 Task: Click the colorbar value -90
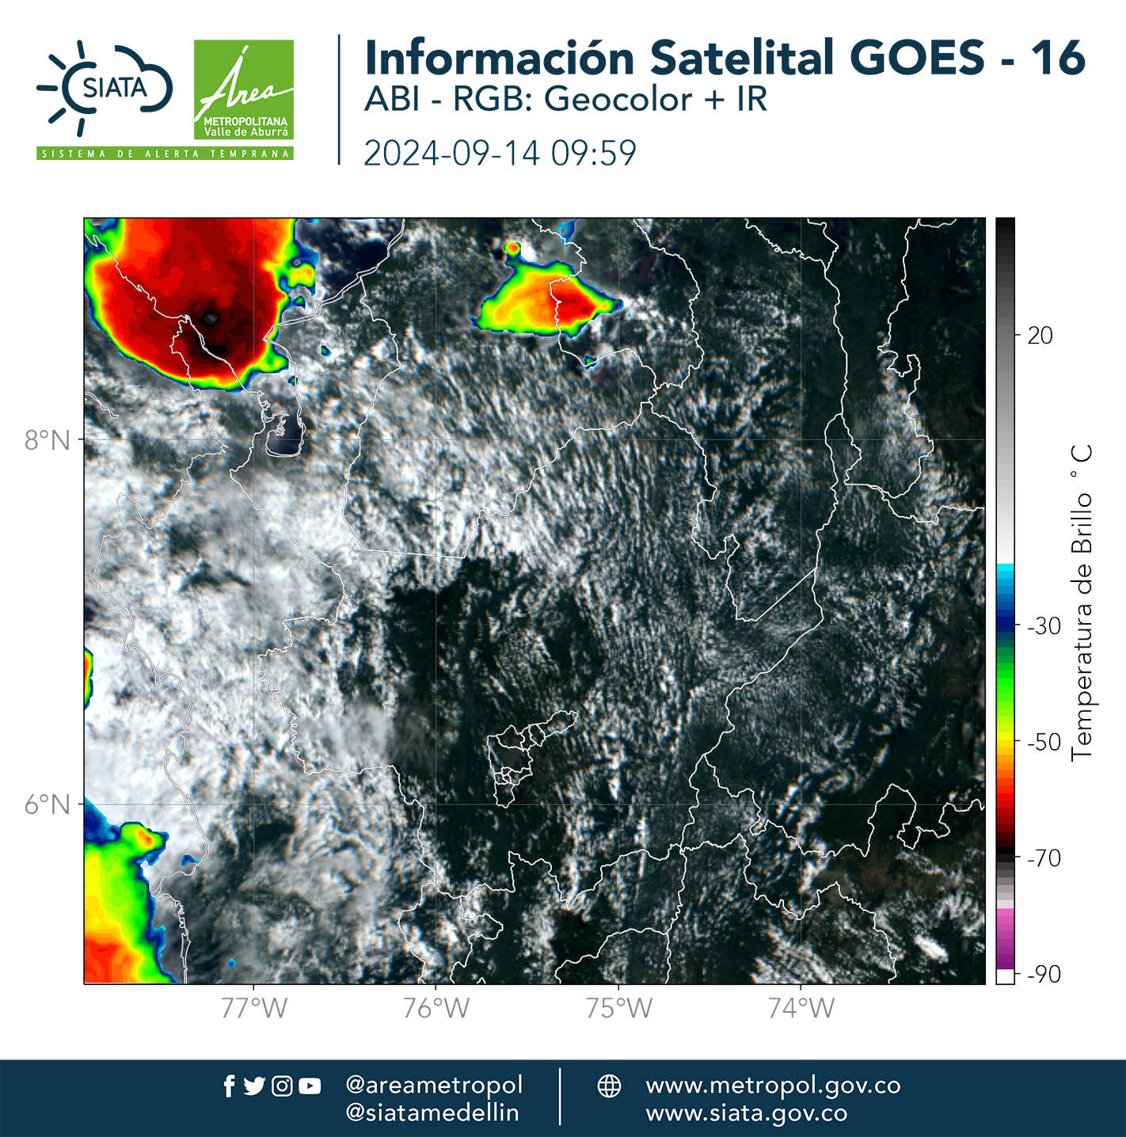tap(1044, 974)
